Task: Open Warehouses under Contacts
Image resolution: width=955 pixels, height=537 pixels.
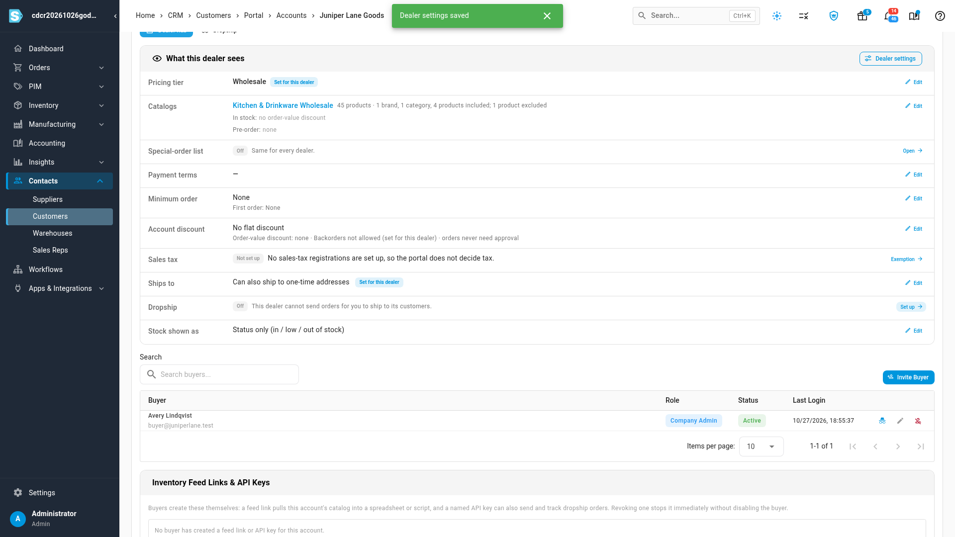Action: [x=59, y=233]
